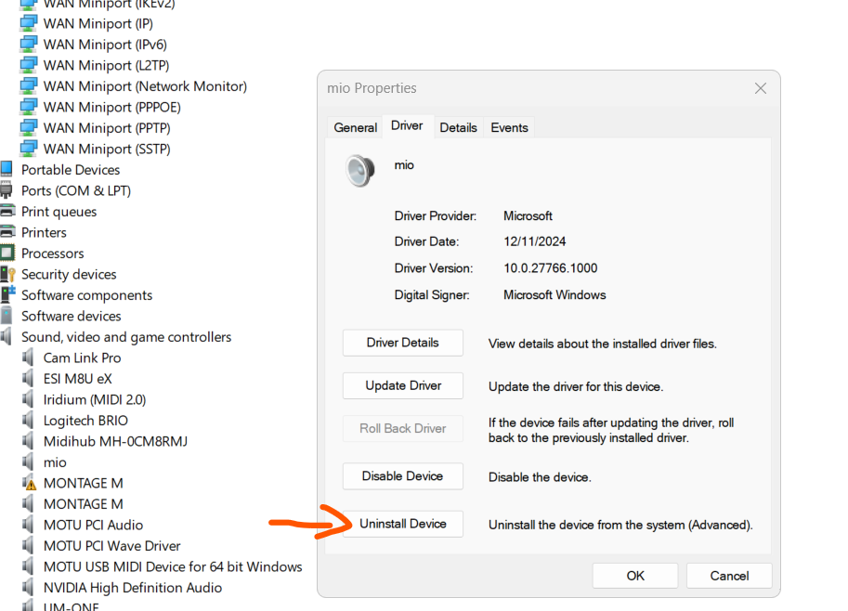This screenshot has width=848, height=611.
Task: Click the Software components category icon
Action: [7, 295]
